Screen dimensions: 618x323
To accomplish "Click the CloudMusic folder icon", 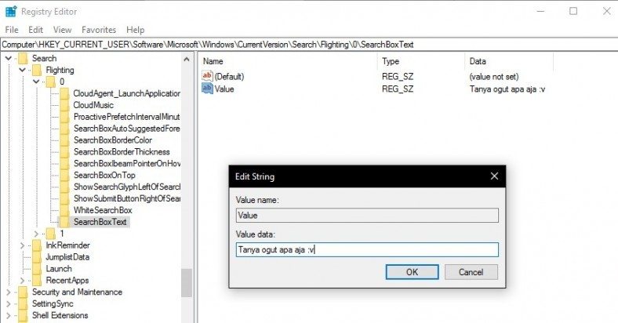I will [64, 104].
